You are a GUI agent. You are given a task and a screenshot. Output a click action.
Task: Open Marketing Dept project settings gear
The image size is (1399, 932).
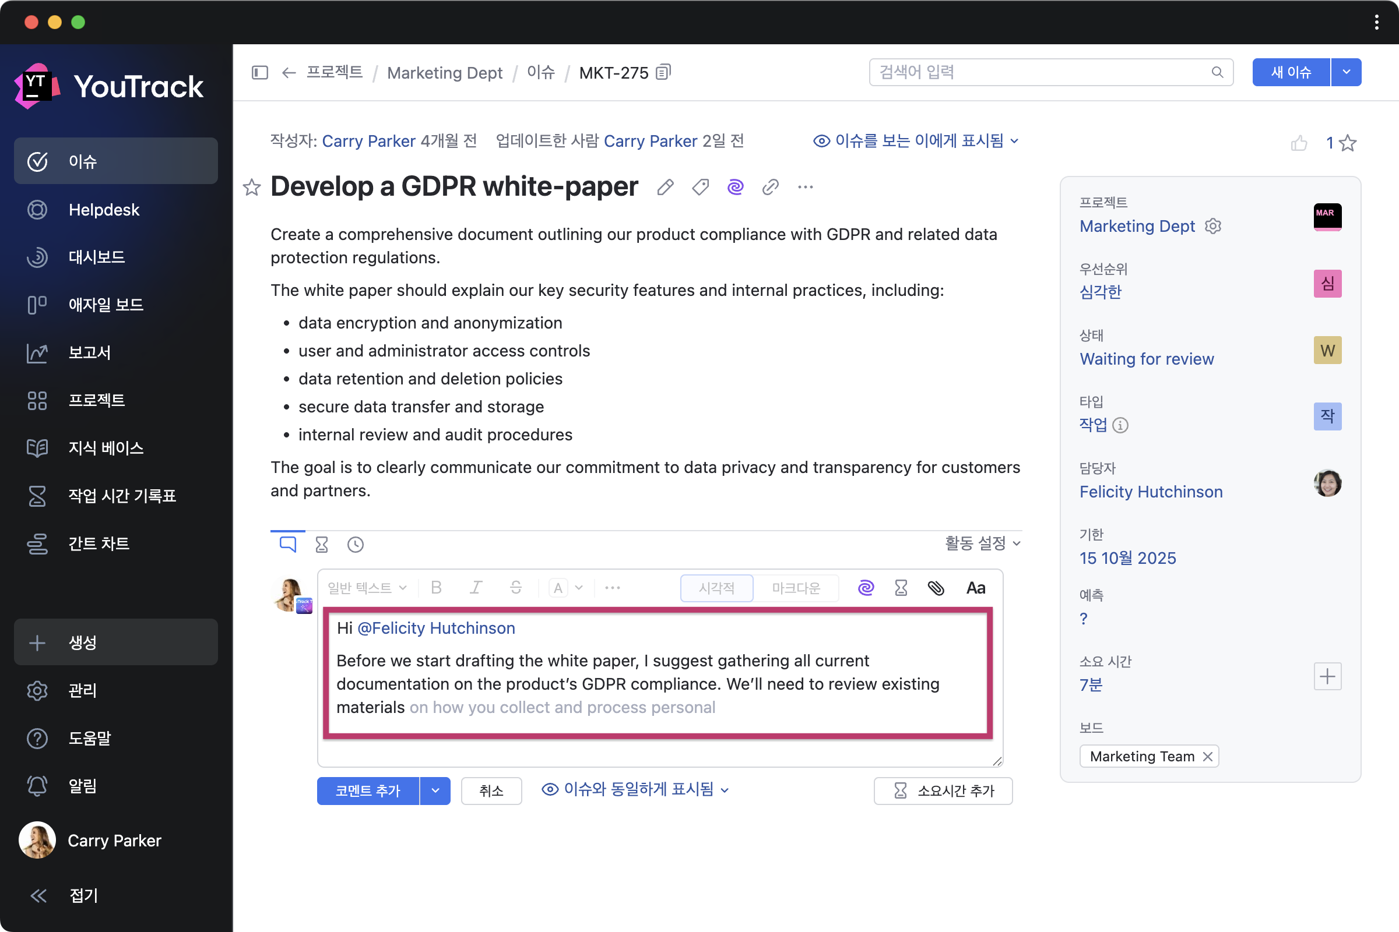pyautogui.click(x=1213, y=226)
